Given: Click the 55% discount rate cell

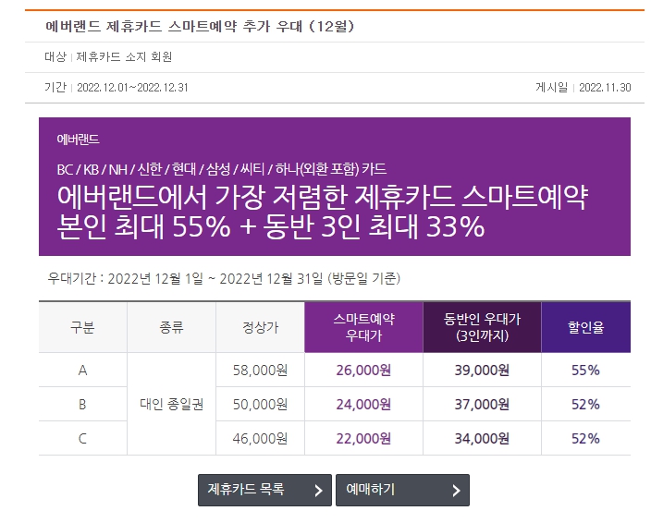Looking at the screenshot, I should click(586, 370).
